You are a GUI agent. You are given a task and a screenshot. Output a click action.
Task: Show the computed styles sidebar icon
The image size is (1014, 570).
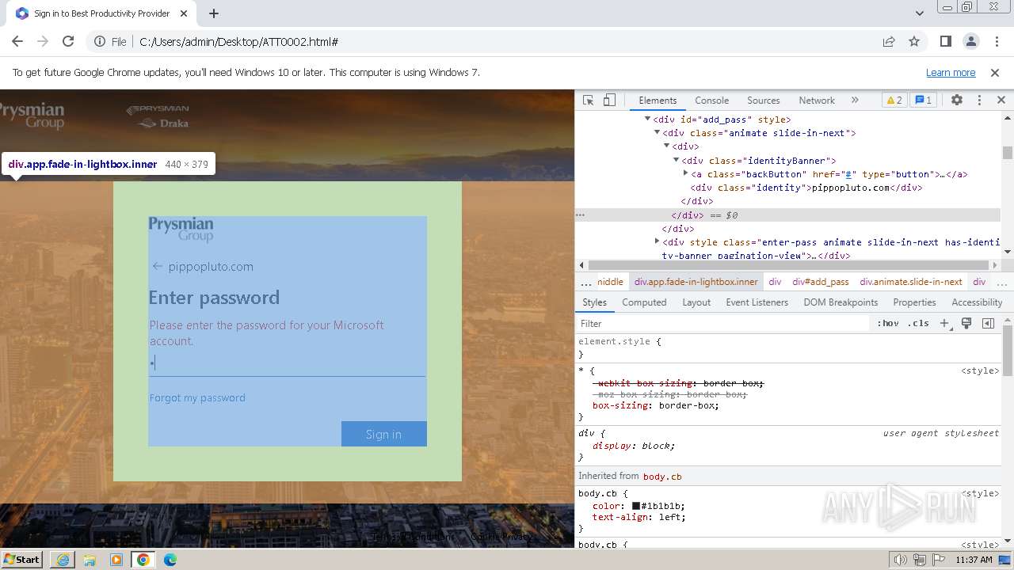pyautogui.click(x=988, y=323)
